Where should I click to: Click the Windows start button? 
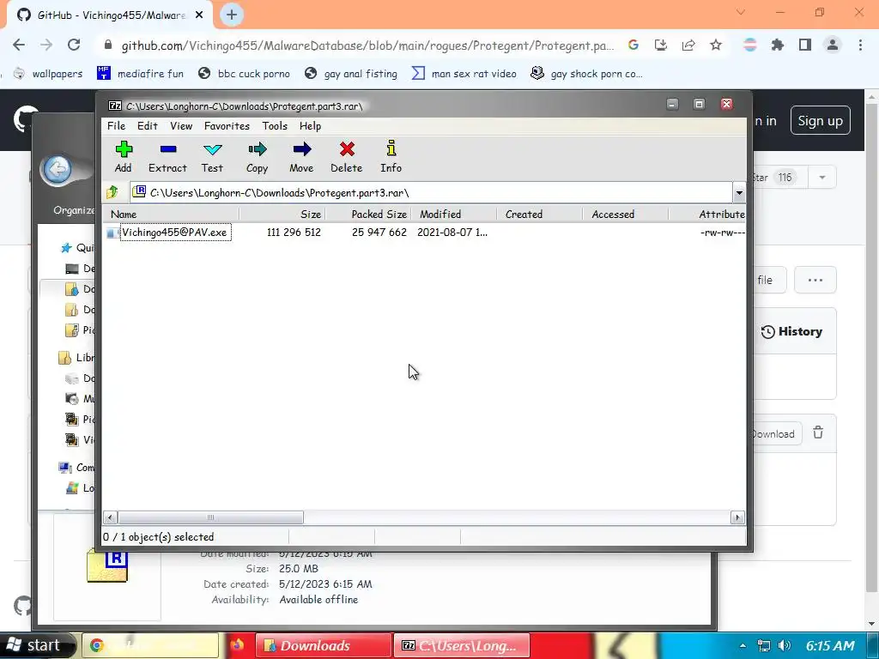point(36,645)
